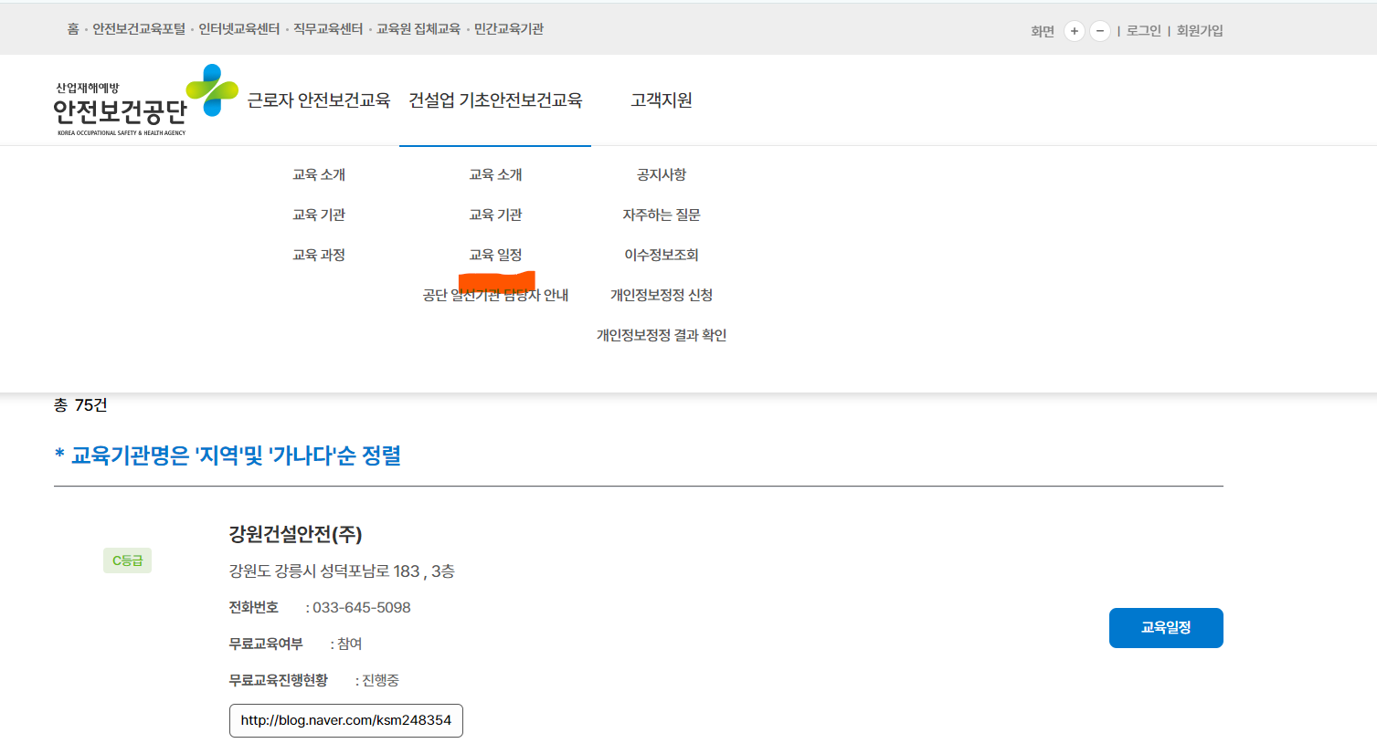The image size is (1377, 754).
Task: Go to 공지사항 under 고객지원
Action: pos(660,174)
